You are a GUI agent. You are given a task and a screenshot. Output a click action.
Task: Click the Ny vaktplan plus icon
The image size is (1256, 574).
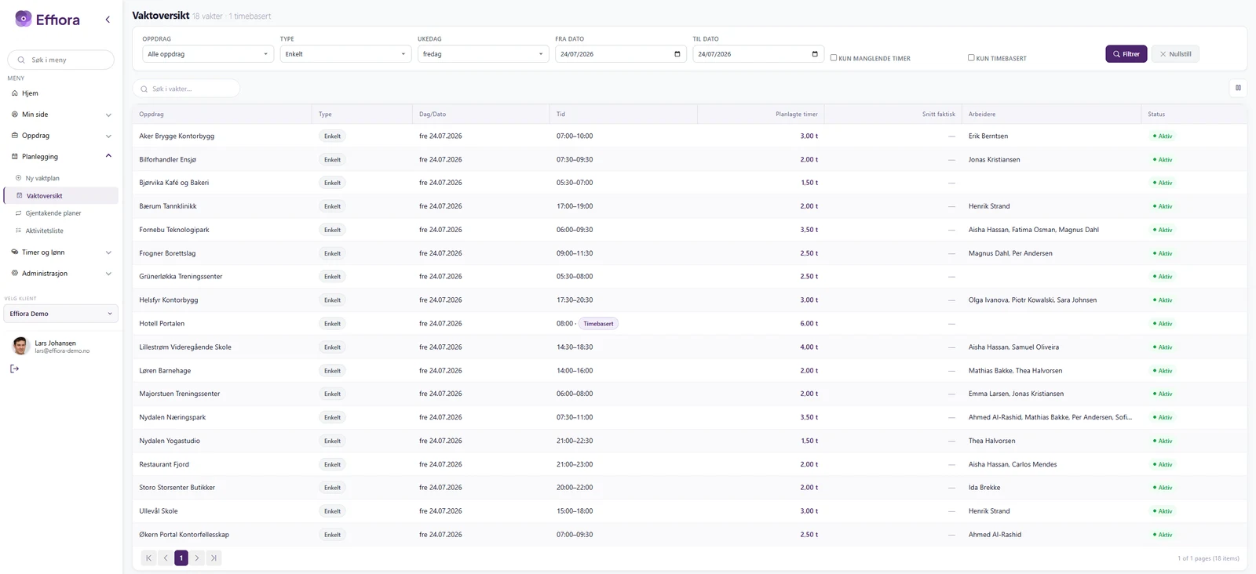(x=19, y=178)
